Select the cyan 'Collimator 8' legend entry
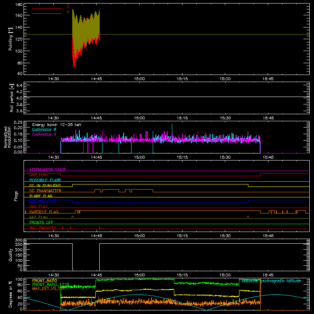314x314 pixels. pyautogui.click(x=44, y=130)
